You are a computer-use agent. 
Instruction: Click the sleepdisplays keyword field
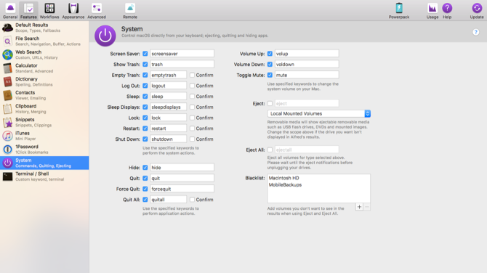169,107
